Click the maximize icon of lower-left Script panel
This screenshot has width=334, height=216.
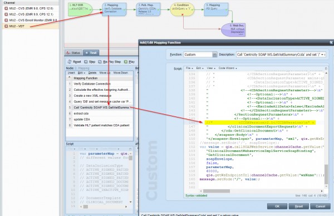(x=130, y=149)
